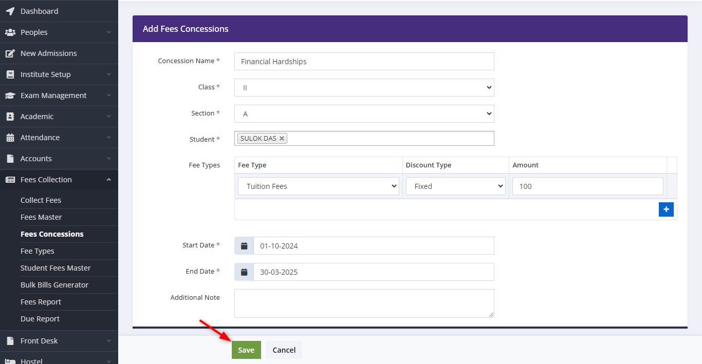The height and width of the screenshot is (364, 702).
Task: Open Fees Report submenu item
Action: point(41,302)
